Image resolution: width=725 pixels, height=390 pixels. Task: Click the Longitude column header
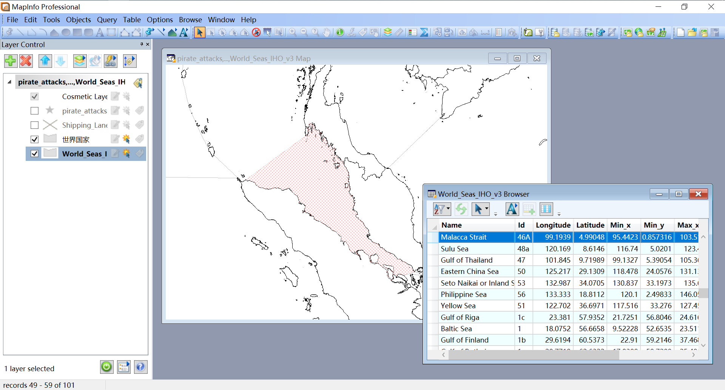click(553, 225)
